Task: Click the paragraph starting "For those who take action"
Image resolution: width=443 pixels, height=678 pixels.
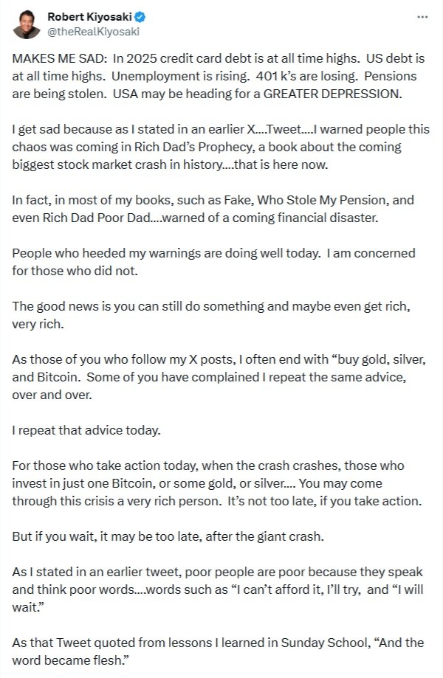Action: click(x=217, y=483)
